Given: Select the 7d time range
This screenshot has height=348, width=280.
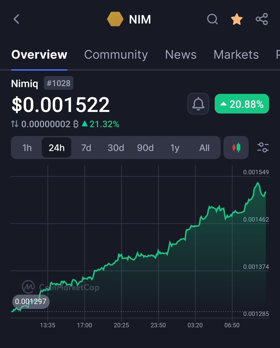Looking at the screenshot, I should [86, 148].
